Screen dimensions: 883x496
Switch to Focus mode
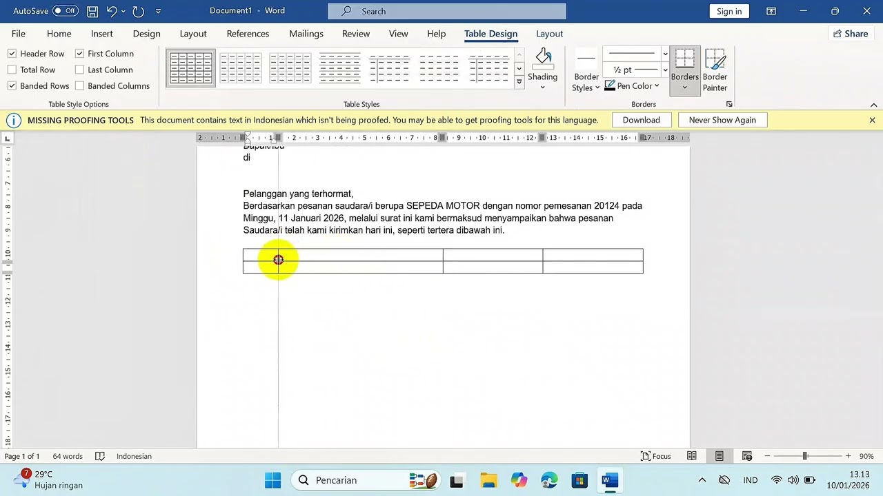click(x=656, y=456)
